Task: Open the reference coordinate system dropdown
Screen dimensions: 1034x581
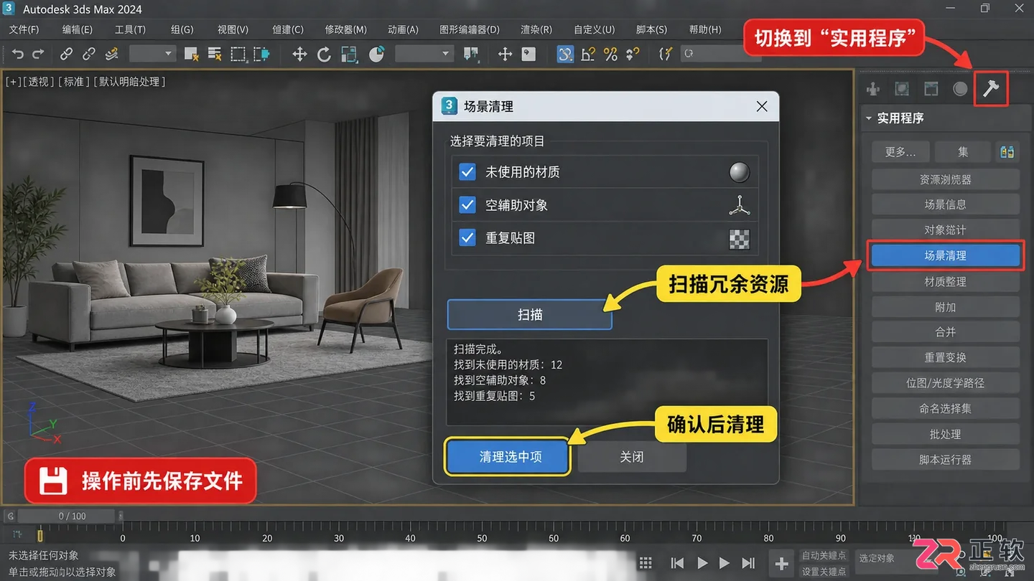Action: [424, 54]
